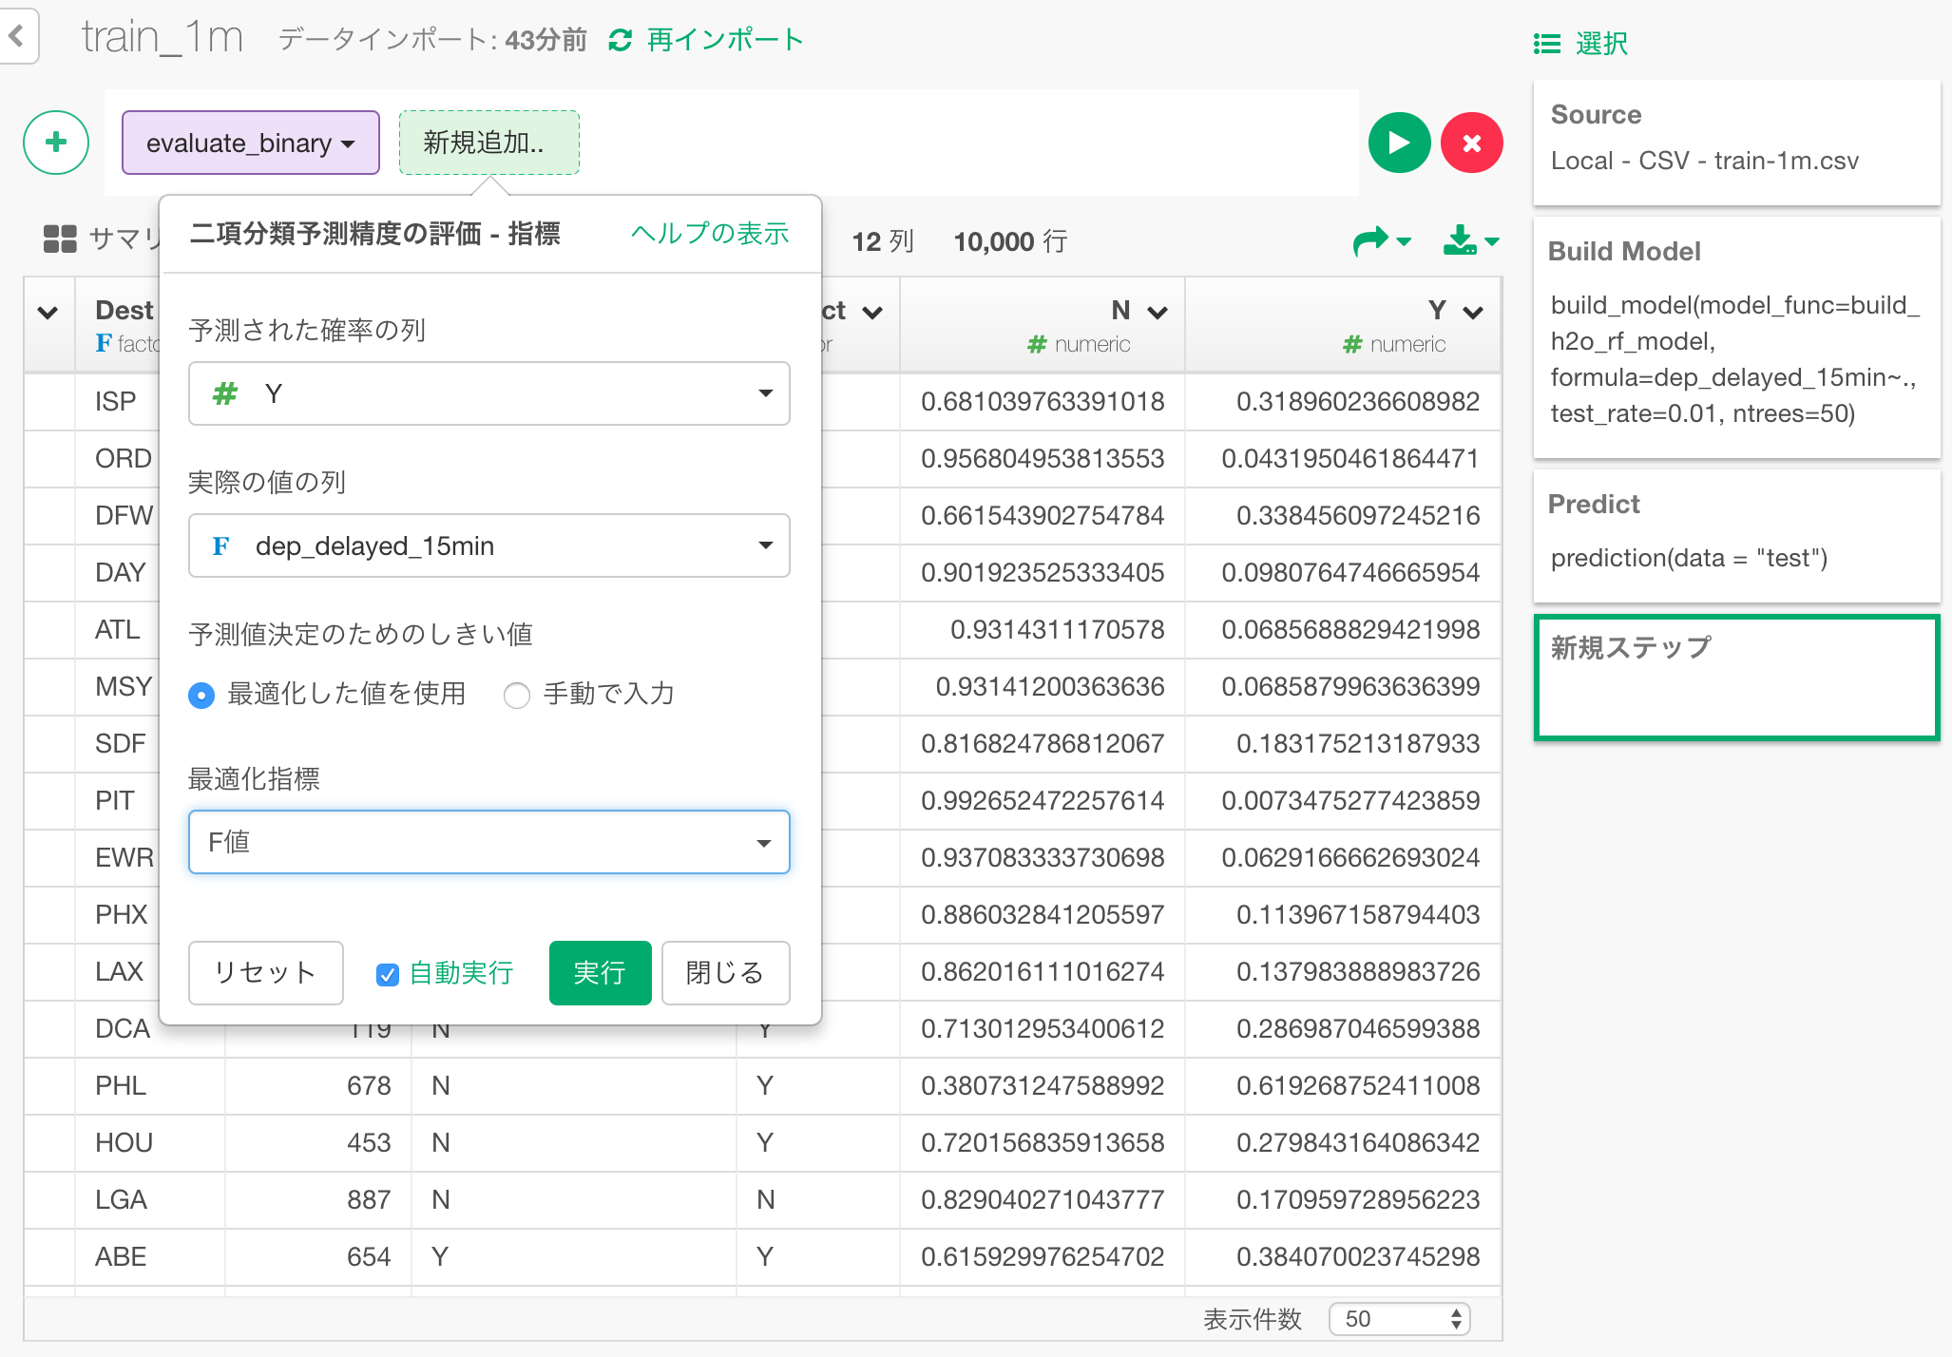
Task: Click the 選択 list icon
Action: tap(1546, 44)
